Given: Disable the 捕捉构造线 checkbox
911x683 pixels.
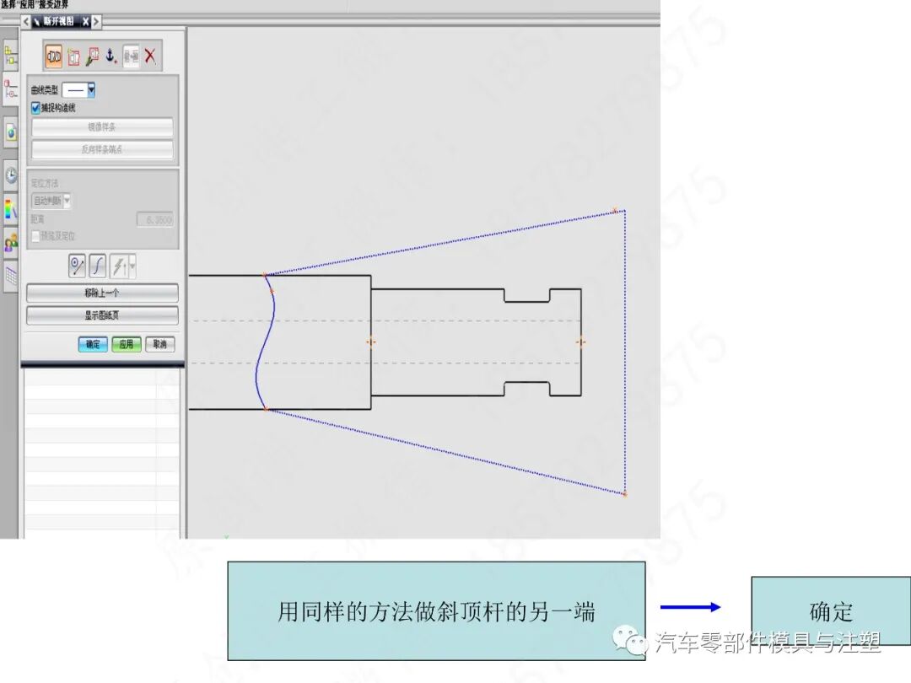Looking at the screenshot, I should pos(35,107).
